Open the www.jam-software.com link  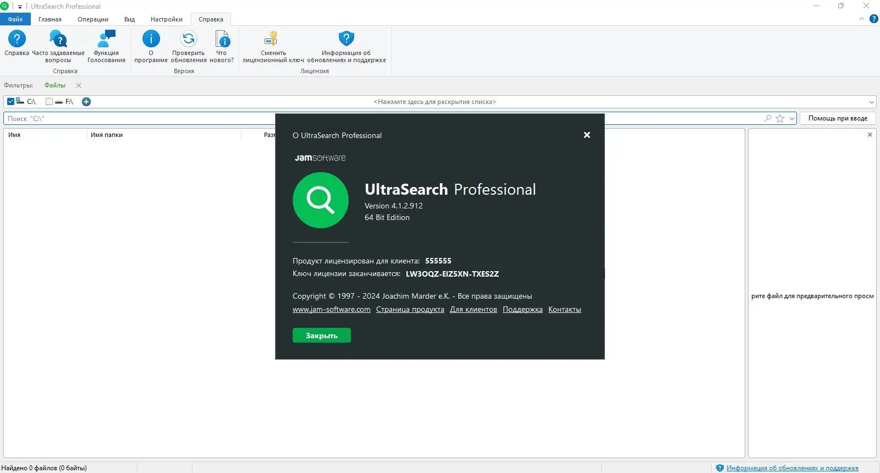tap(332, 310)
